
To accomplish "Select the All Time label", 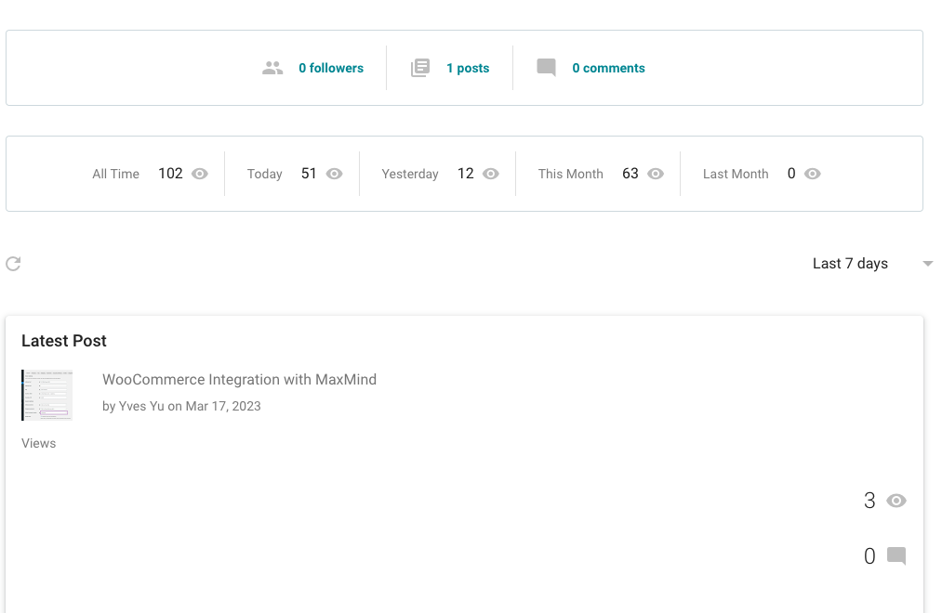I will point(115,174).
